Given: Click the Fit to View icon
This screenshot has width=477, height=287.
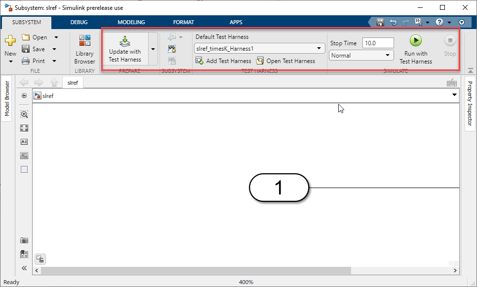Looking at the screenshot, I should [x=24, y=128].
